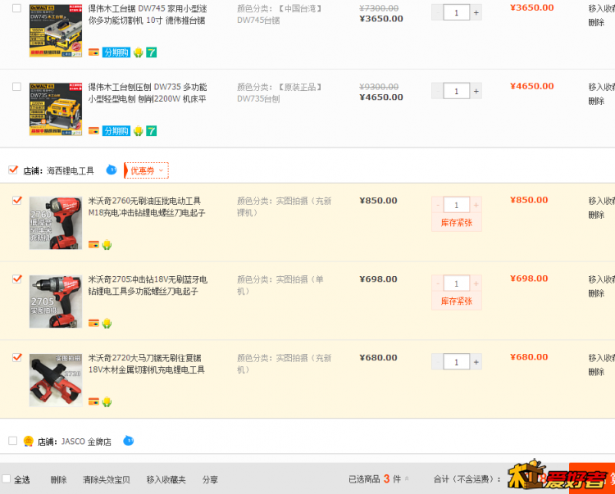Increase quantity of DW745 table saw
This screenshot has width=615, height=494.
point(476,12)
